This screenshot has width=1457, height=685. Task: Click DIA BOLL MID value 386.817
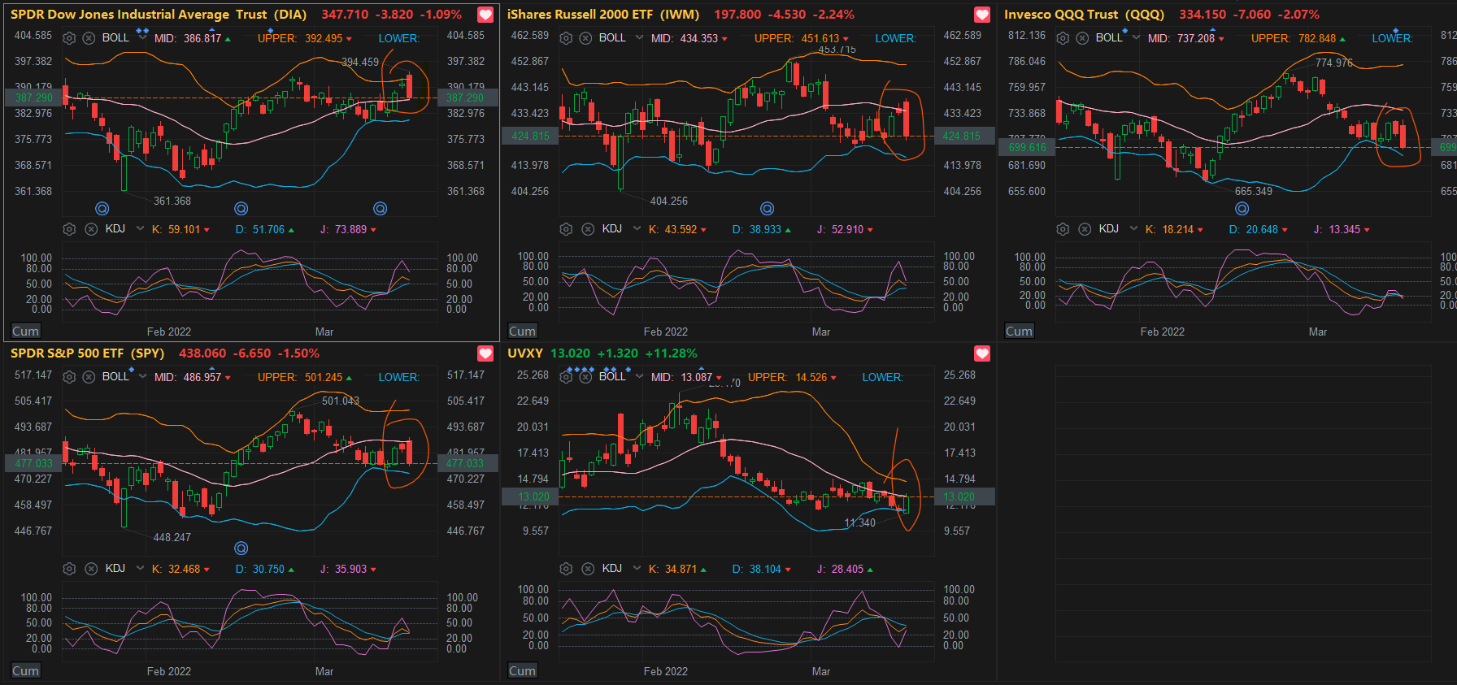(x=202, y=38)
